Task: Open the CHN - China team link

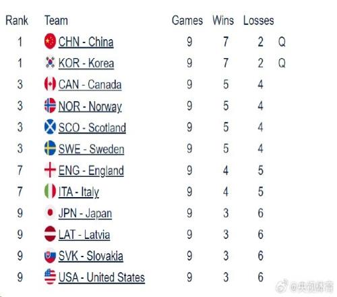Action: tap(86, 42)
